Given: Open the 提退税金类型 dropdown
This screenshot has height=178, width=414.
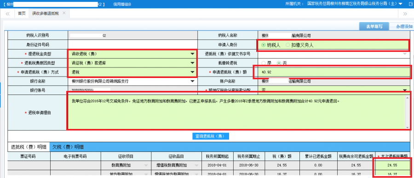Looking at the screenshot, I should pyautogui.click(x=192, y=54).
